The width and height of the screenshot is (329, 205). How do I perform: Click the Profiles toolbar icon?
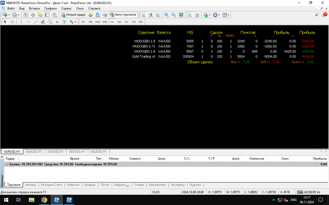tap(15, 15)
